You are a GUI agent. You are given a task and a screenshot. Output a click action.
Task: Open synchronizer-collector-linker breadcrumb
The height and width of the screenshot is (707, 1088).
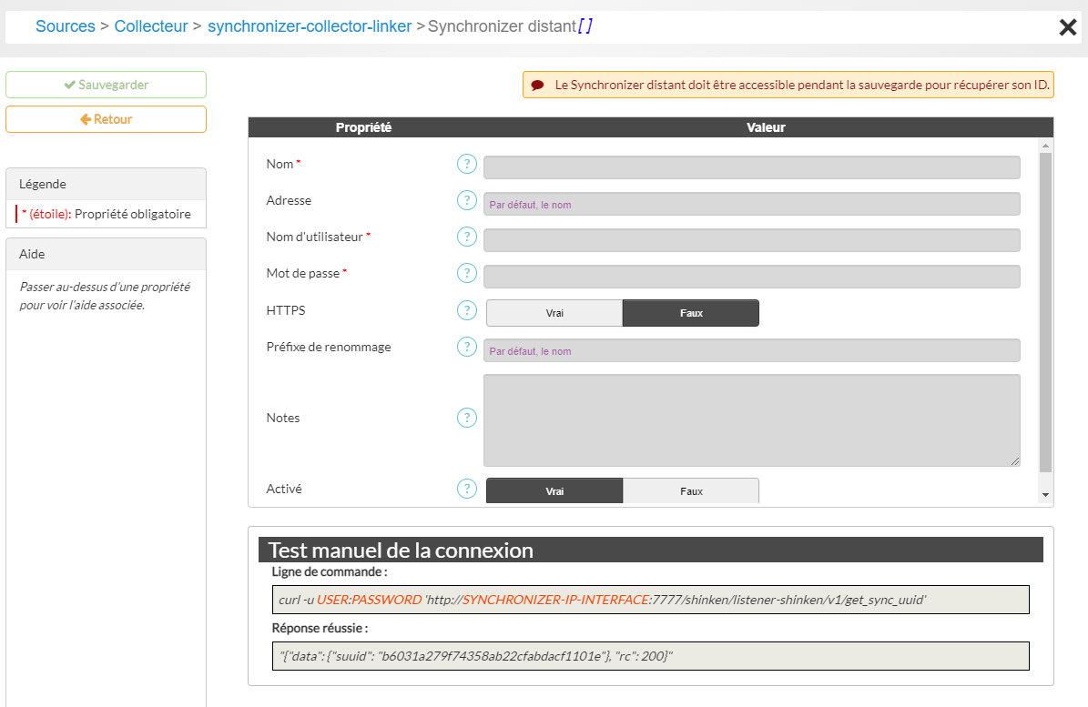click(x=310, y=26)
